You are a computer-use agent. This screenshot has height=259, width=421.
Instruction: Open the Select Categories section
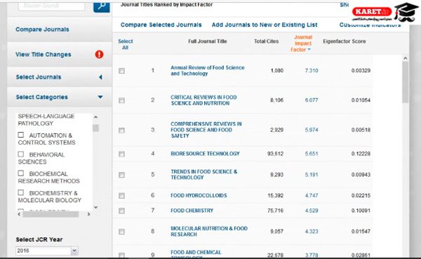(41, 97)
